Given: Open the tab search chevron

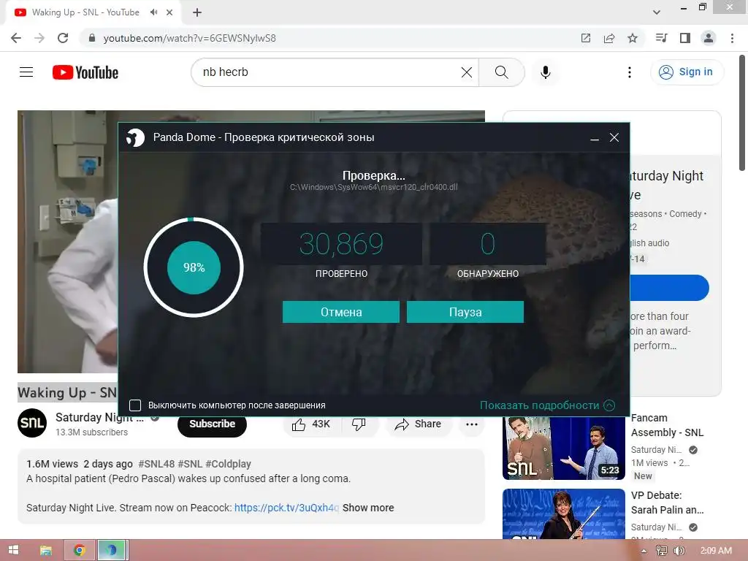Looking at the screenshot, I should click(657, 12).
